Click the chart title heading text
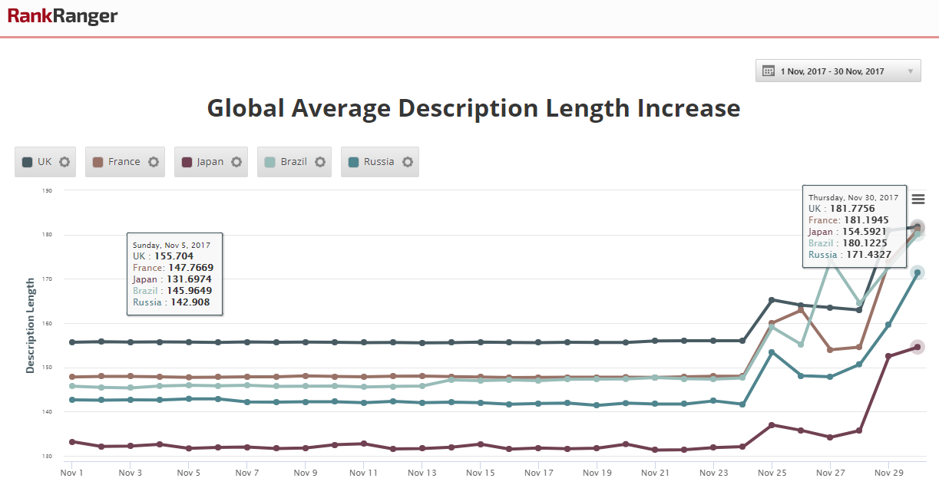939x485 pixels. pos(474,108)
